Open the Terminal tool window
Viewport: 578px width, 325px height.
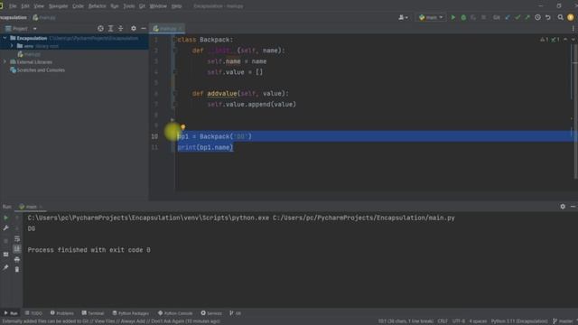click(x=93, y=313)
